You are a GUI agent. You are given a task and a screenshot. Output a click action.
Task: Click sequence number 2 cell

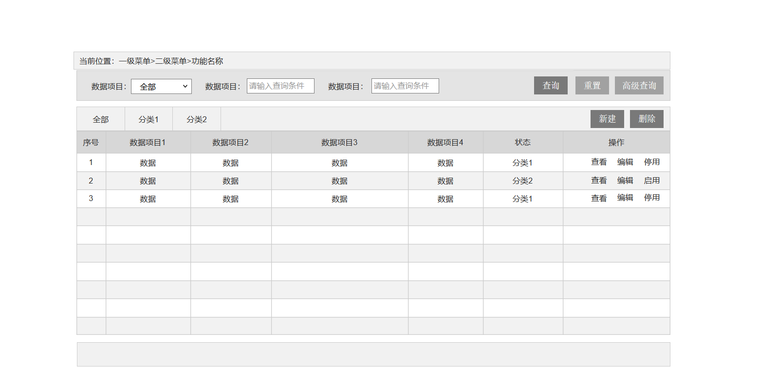[91, 181]
